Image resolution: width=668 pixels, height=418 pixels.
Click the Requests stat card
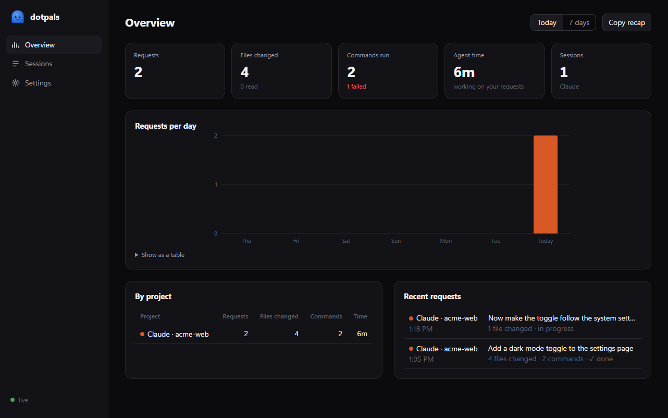[175, 71]
